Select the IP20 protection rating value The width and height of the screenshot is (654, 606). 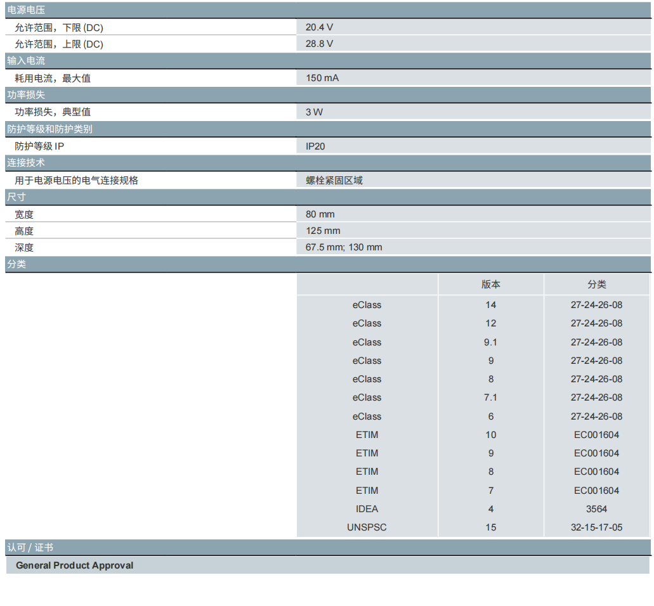315,146
